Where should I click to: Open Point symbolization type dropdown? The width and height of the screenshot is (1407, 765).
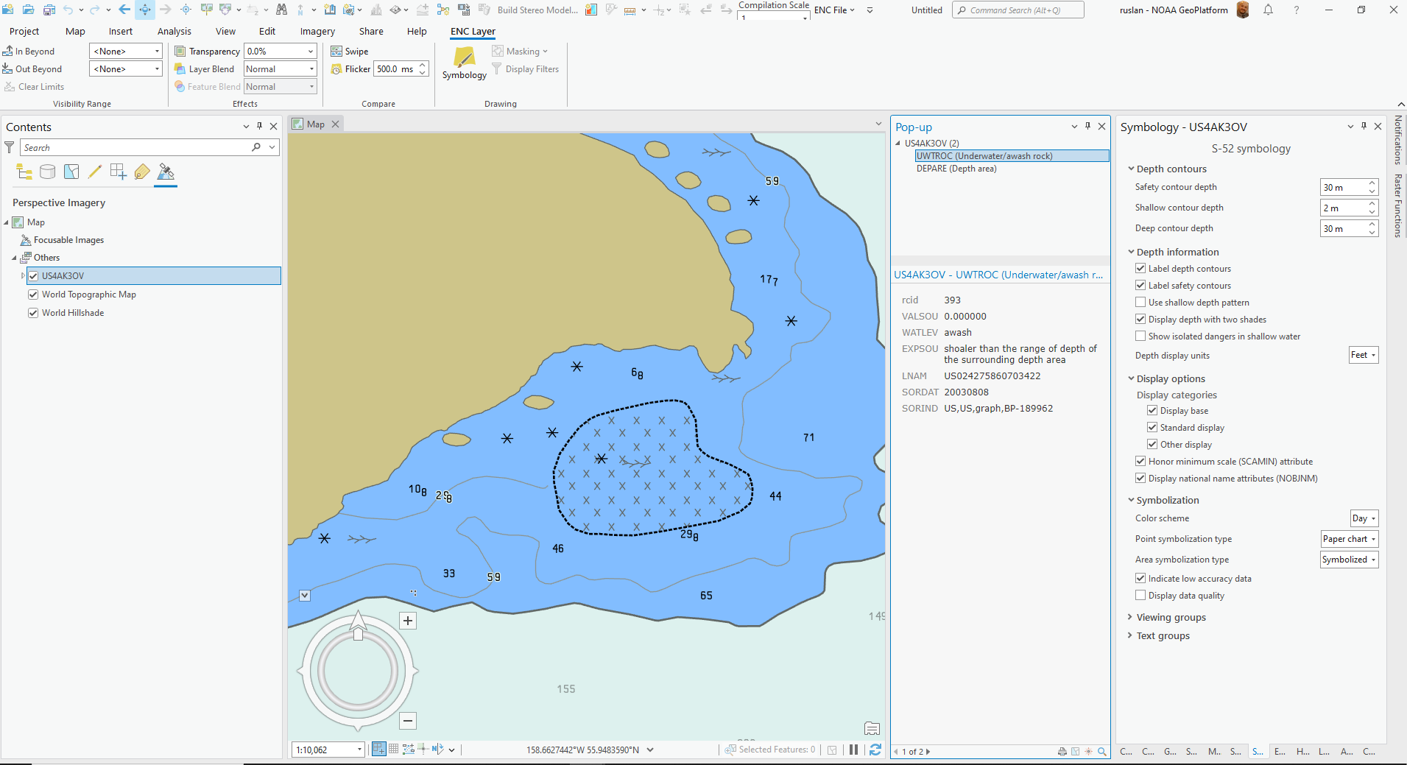(x=1350, y=539)
